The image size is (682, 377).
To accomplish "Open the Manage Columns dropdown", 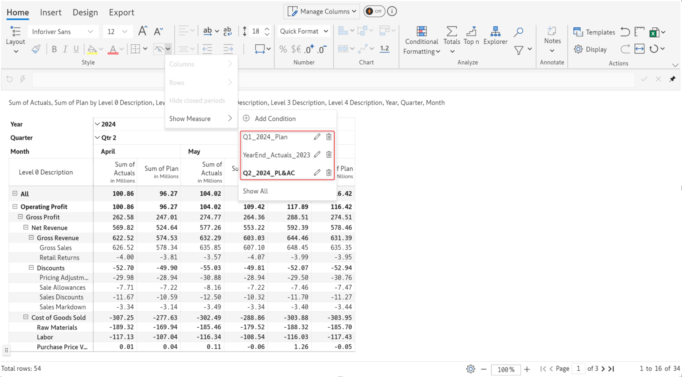I will click(322, 11).
